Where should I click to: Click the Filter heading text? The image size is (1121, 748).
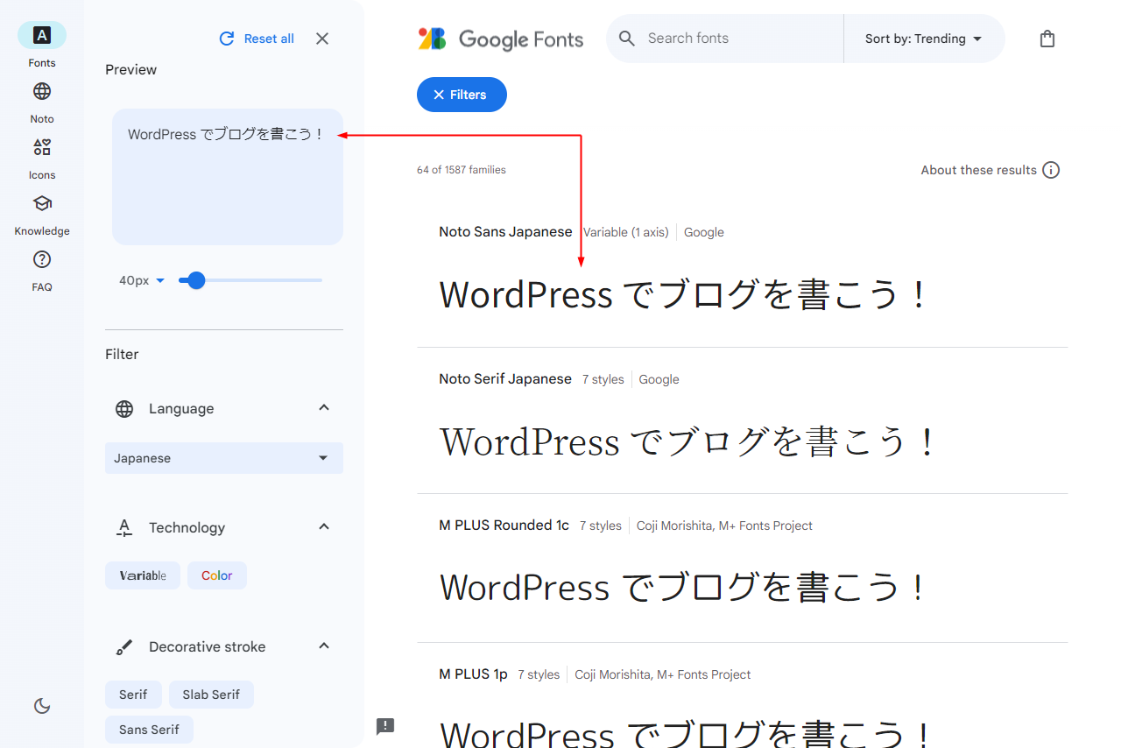tap(122, 354)
